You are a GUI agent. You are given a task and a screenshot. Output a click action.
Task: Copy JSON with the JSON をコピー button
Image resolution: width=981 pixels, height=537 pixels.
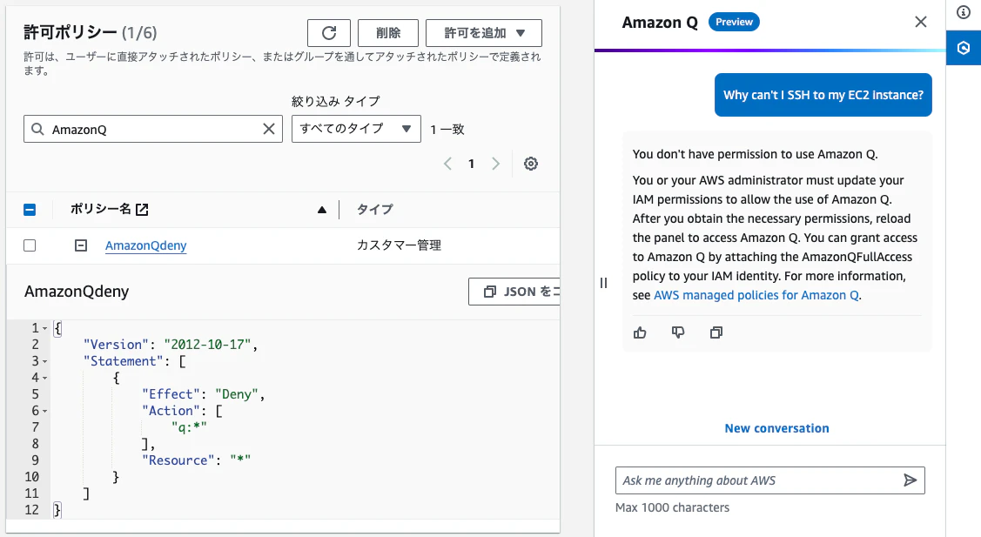pos(514,292)
